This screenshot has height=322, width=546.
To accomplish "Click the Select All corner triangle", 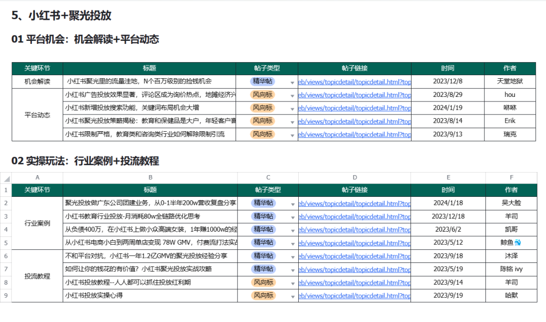I will coord(6,178).
